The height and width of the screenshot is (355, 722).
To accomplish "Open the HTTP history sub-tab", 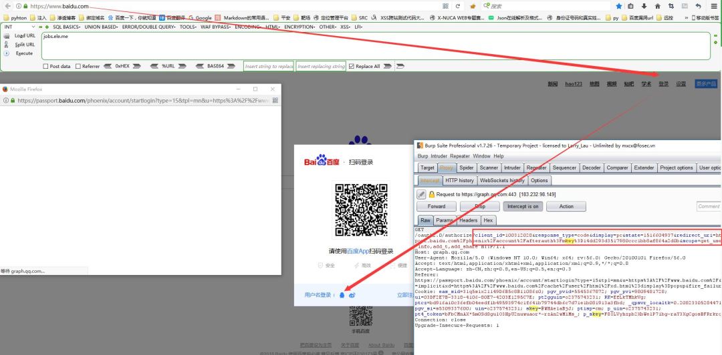I will [x=459, y=180].
